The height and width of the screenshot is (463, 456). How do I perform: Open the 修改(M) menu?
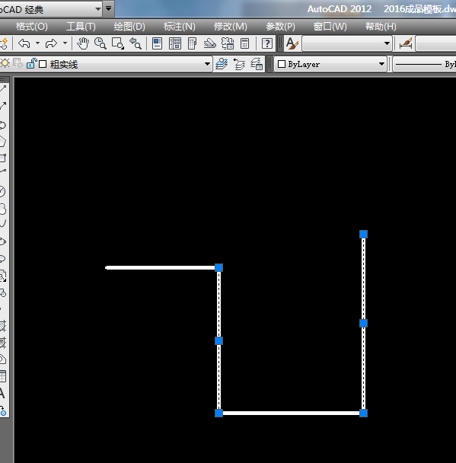click(x=230, y=27)
